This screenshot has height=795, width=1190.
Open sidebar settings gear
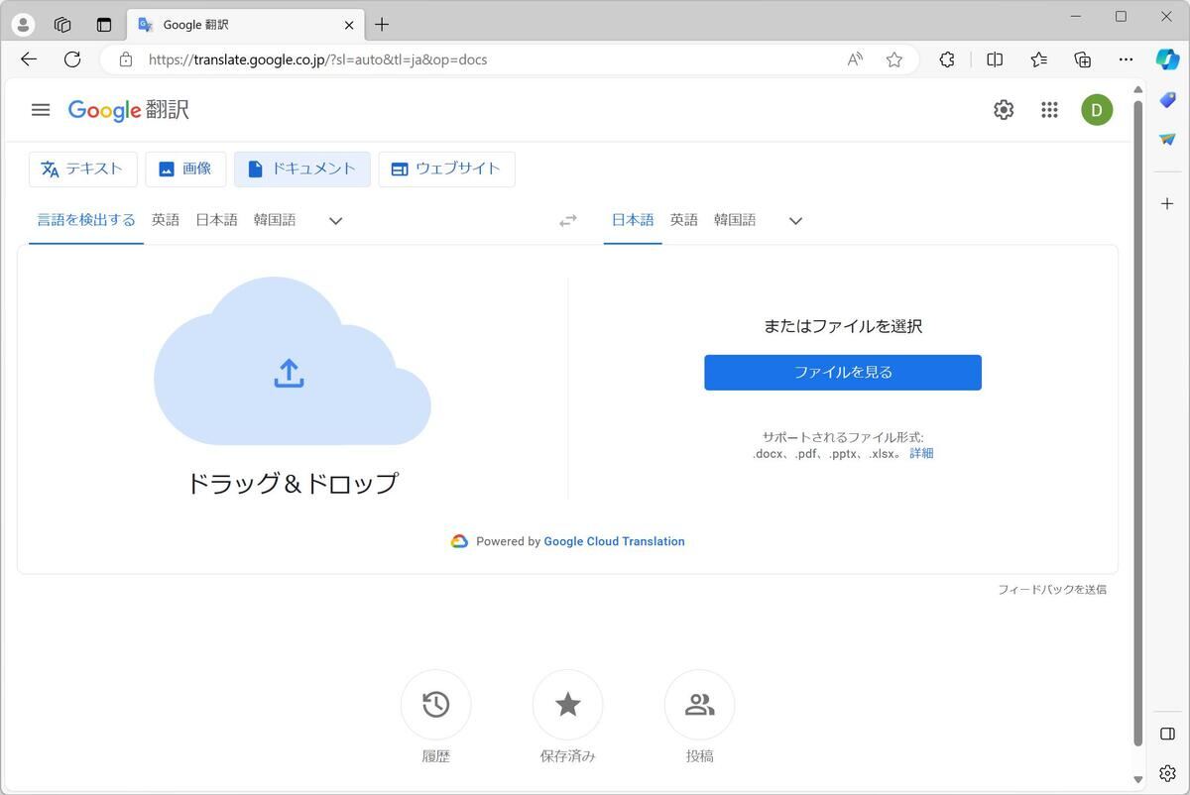pos(1167,773)
